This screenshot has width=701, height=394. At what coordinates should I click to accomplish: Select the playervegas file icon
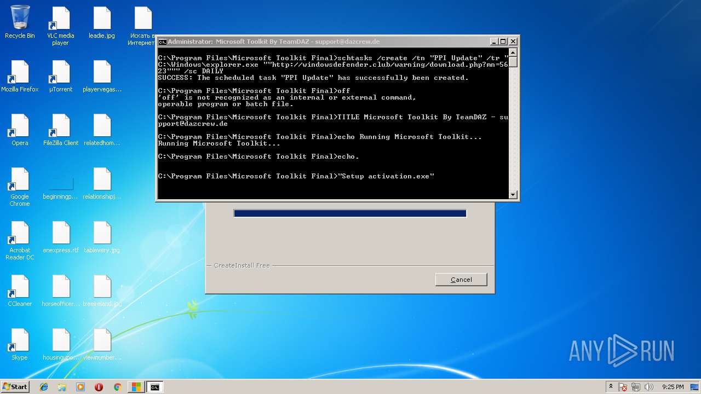click(102, 76)
